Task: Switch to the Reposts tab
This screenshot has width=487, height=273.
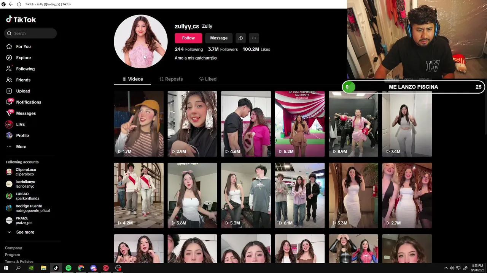Action: [x=171, y=79]
